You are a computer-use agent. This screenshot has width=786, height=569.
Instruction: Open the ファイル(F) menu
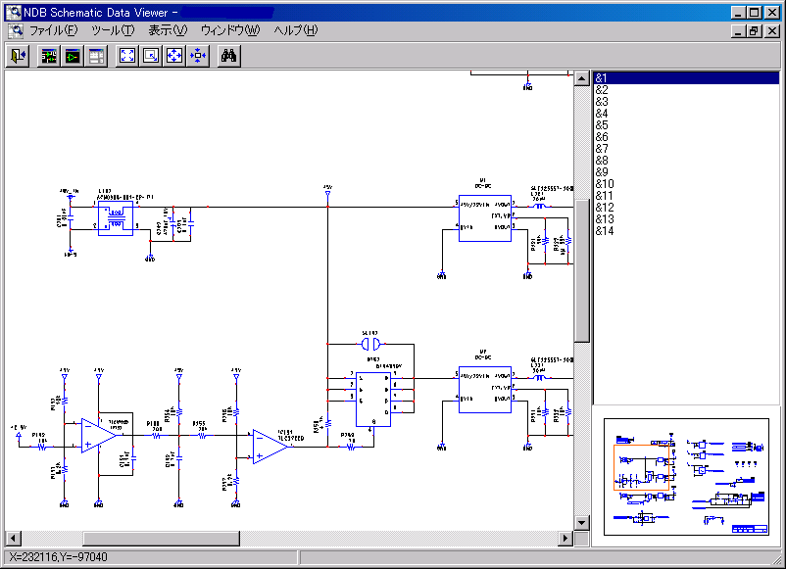tap(53, 30)
